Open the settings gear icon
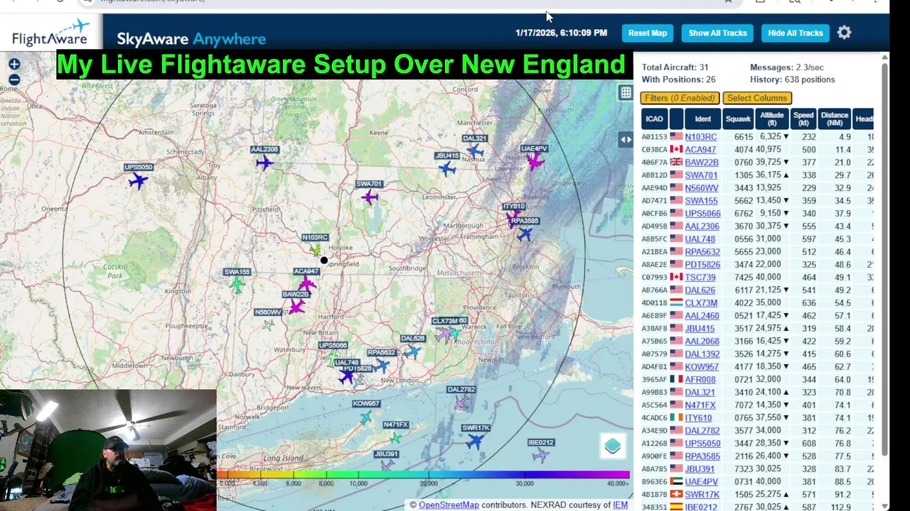The height and width of the screenshot is (511, 910). coord(844,33)
